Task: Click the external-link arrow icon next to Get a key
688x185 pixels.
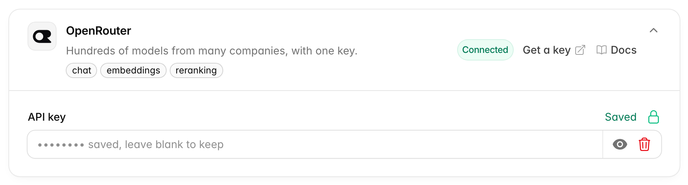Action: click(x=580, y=50)
